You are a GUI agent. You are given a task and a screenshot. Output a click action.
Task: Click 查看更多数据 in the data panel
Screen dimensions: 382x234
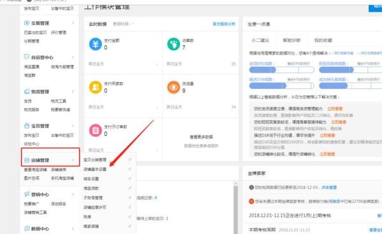click(201, 137)
